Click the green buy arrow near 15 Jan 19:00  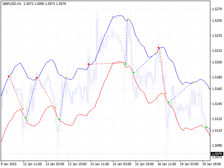click(x=133, y=72)
